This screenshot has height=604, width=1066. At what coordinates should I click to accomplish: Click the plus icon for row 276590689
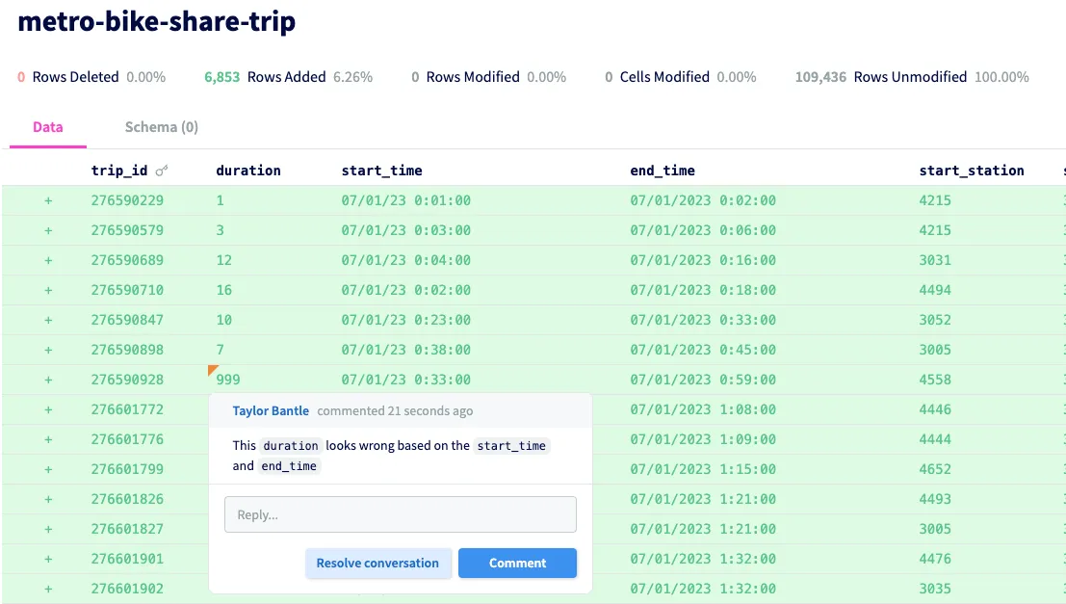tap(48, 260)
